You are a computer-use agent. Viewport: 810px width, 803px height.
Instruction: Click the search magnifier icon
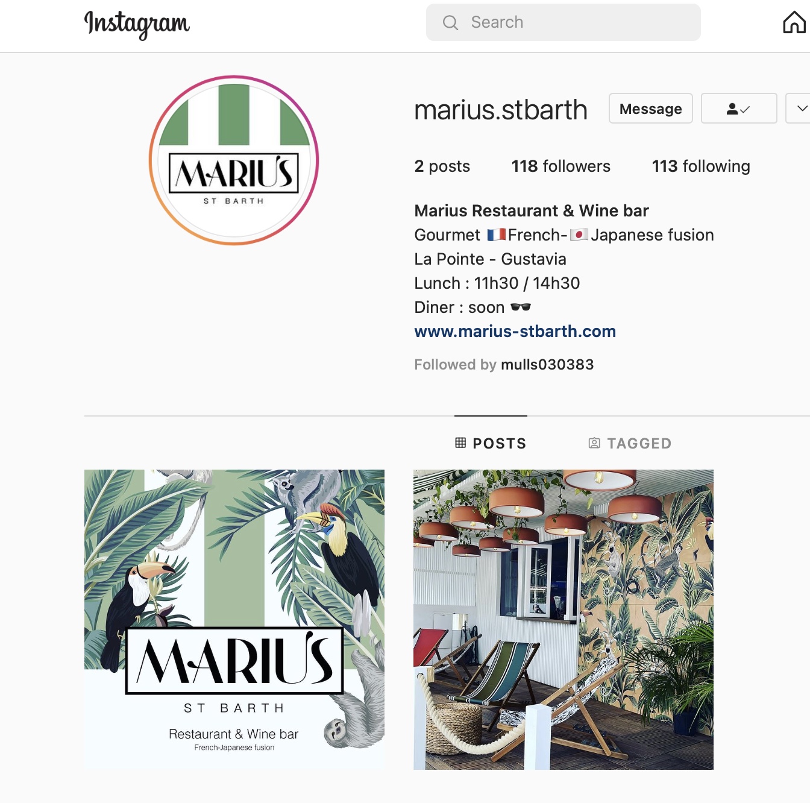coord(450,22)
